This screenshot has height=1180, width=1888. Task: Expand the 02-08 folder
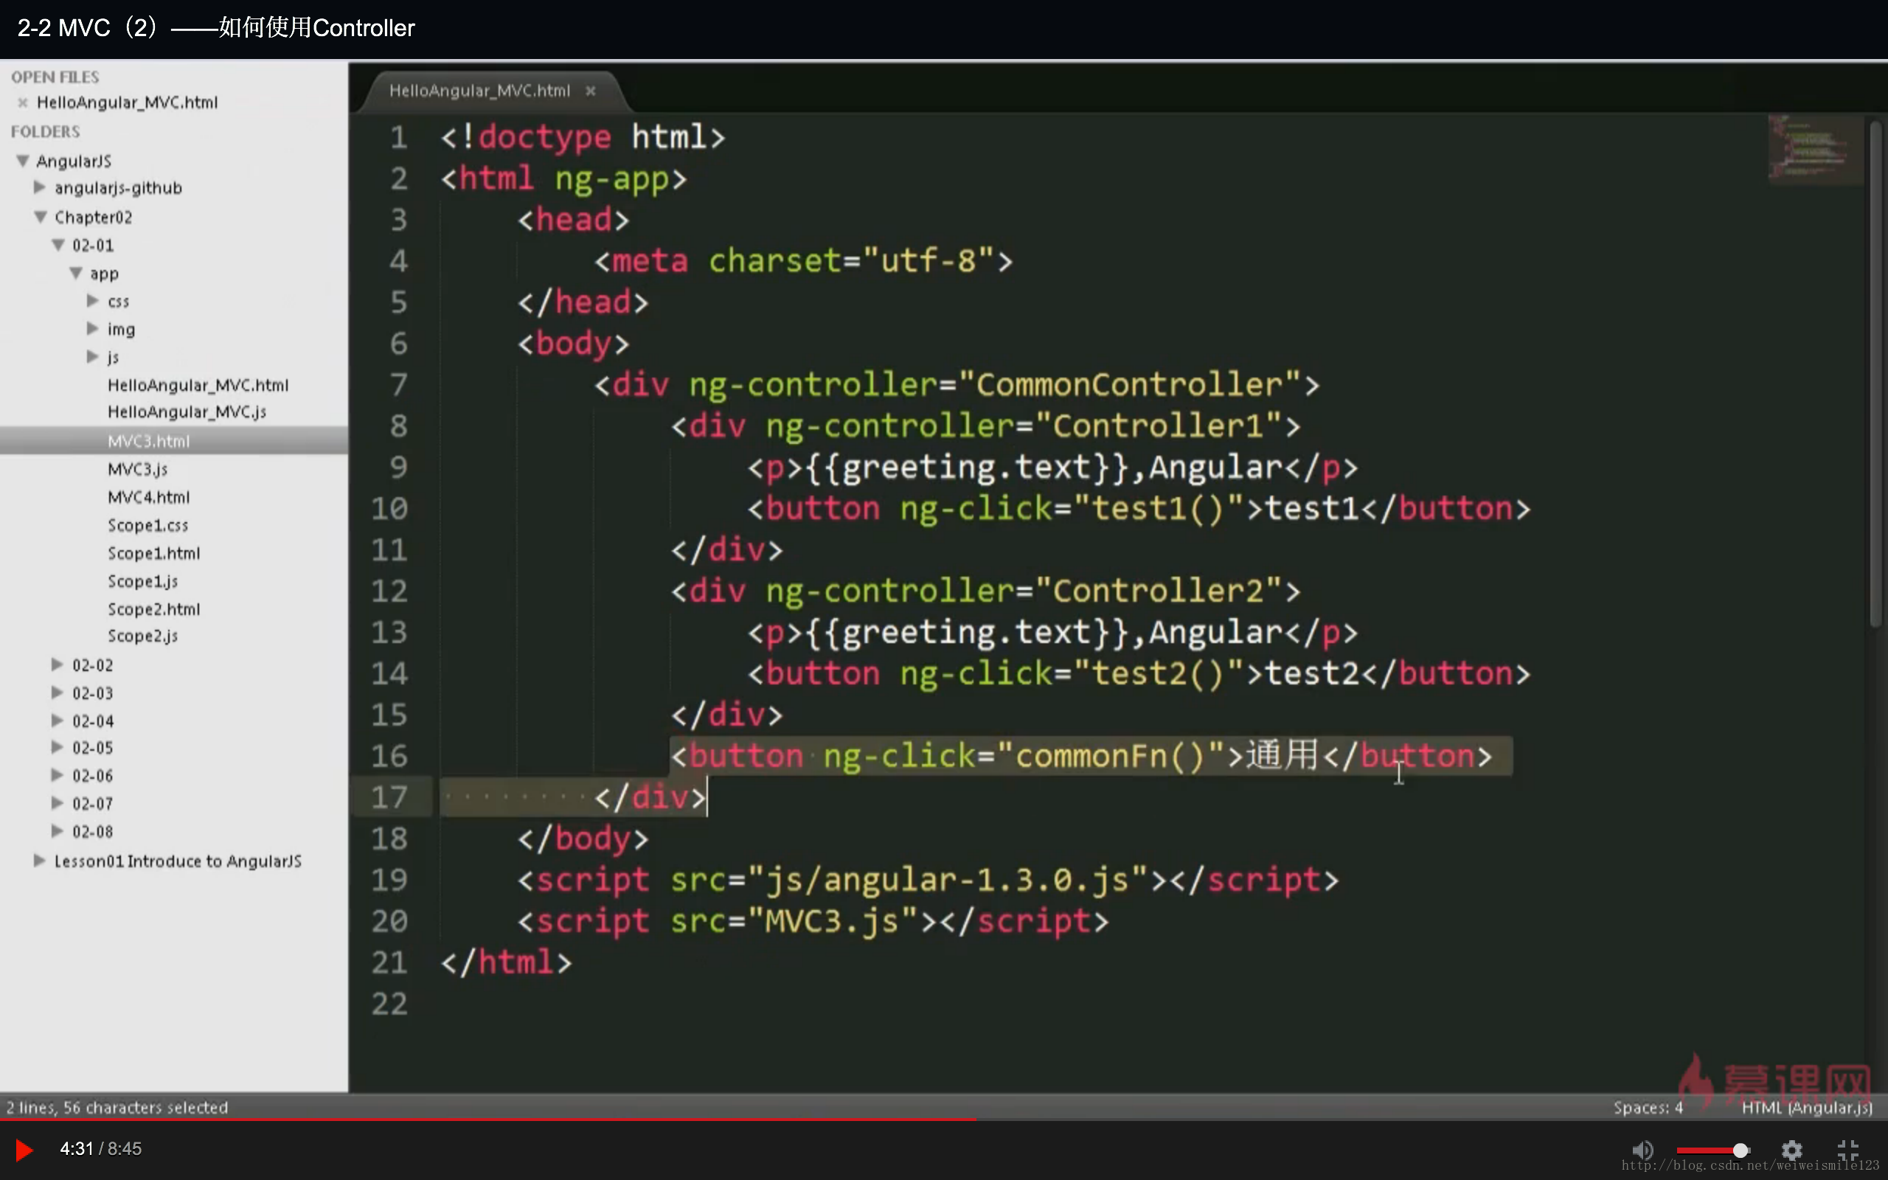57,830
